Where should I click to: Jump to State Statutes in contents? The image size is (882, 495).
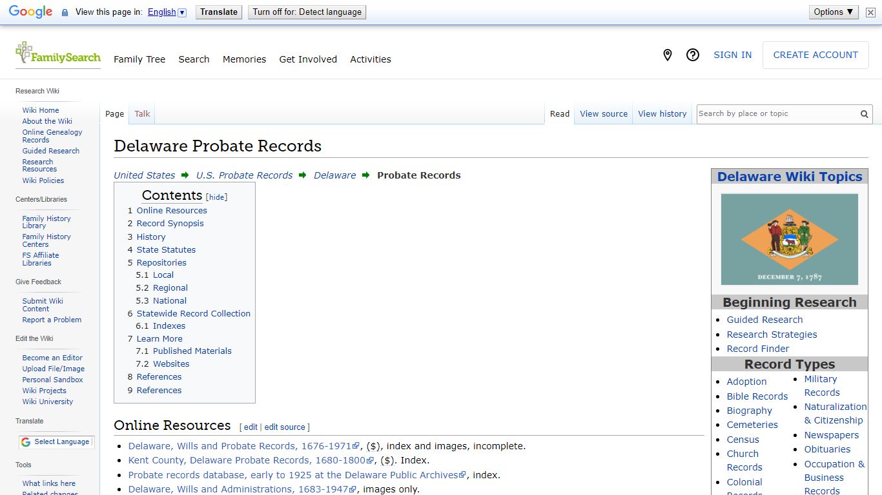click(x=166, y=250)
